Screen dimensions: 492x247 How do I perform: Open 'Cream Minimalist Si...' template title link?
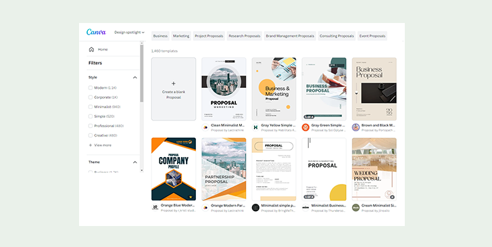point(378,205)
